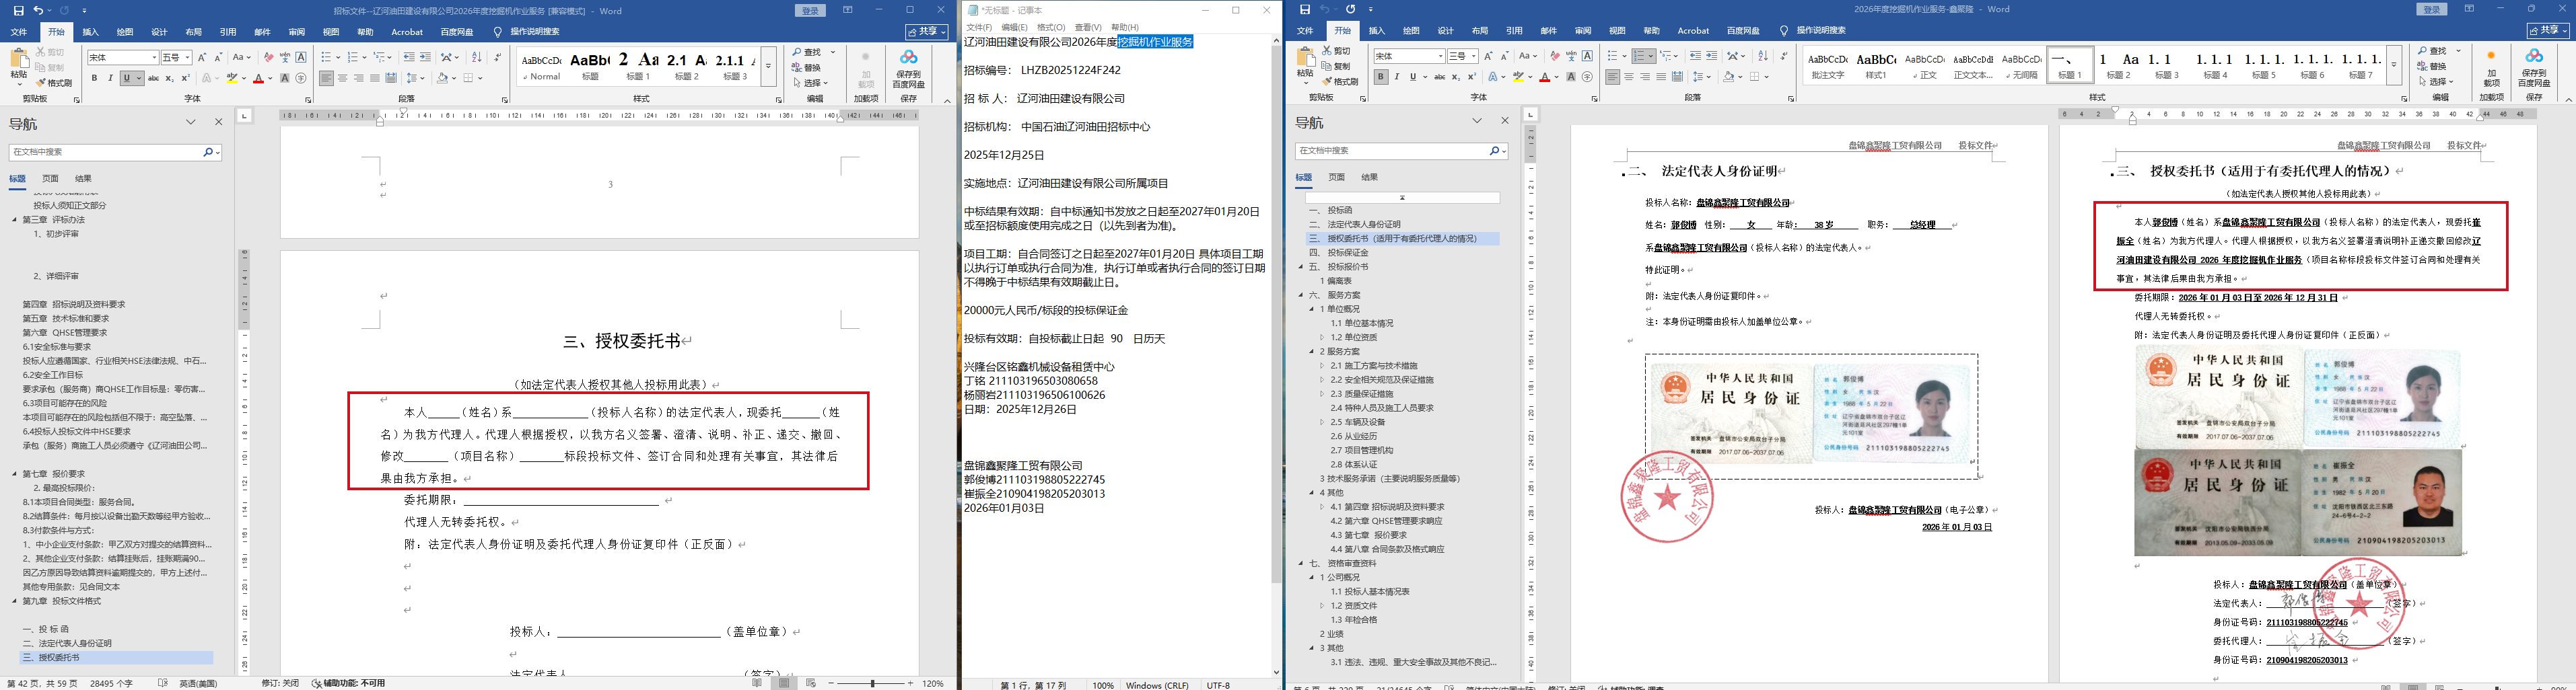Open the Insert tab in left Word
Viewport: 2576px width, 690px height.
click(x=90, y=32)
